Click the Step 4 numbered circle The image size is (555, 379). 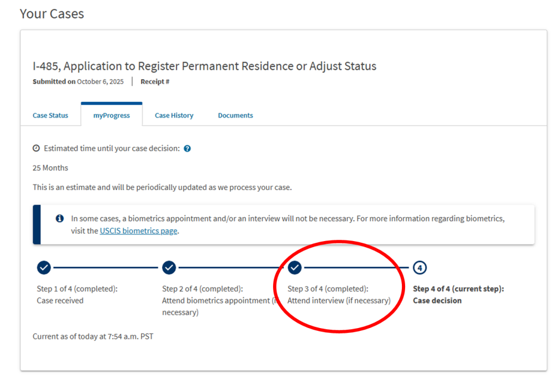tap(420, 268)
